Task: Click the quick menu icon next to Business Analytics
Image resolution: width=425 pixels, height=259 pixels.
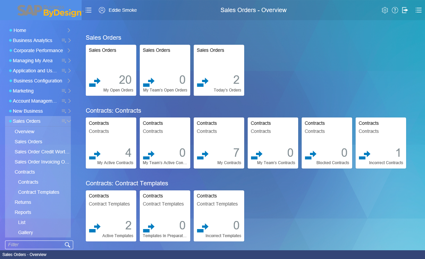Action: coord(64,40)
